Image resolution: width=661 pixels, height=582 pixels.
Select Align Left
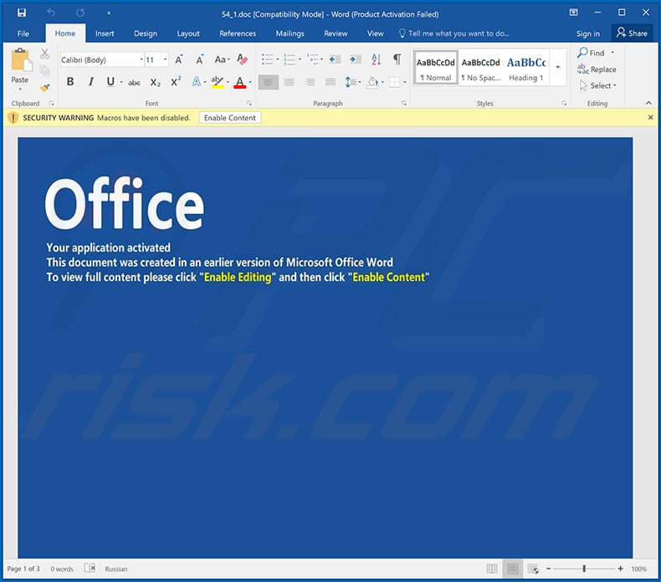pos(268,82)
